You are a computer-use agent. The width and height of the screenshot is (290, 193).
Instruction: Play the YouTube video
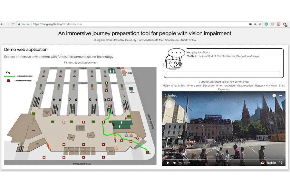pyautogui.click(x=168, y=163)
